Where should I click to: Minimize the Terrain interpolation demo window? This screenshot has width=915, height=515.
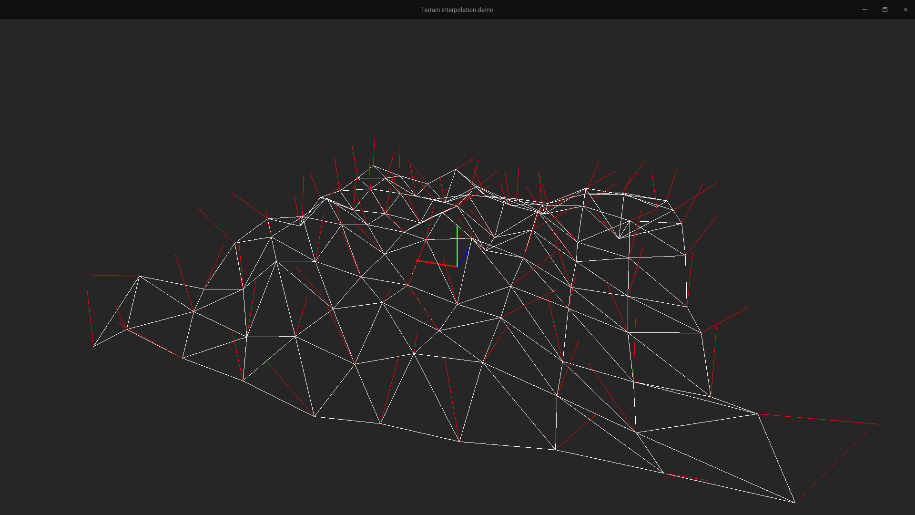click(x=864, y=10)
